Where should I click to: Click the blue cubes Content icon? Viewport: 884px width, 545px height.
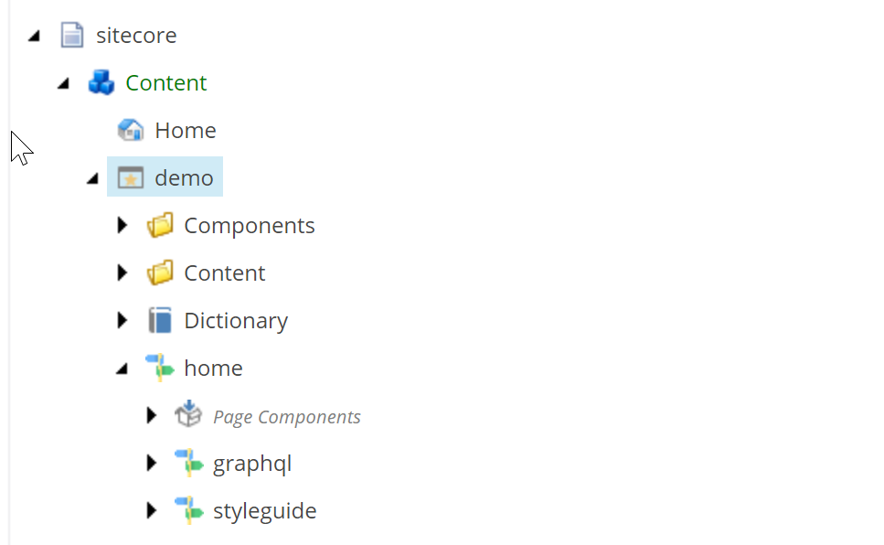click(x=101, y=83)
